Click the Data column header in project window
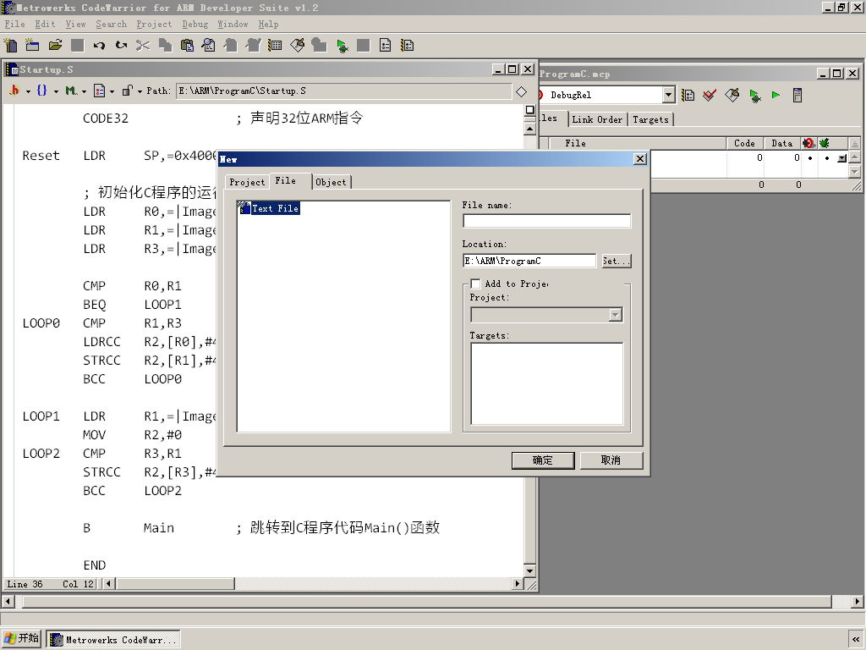The width and height of the screenshot is (866, 650). [782, 143]
